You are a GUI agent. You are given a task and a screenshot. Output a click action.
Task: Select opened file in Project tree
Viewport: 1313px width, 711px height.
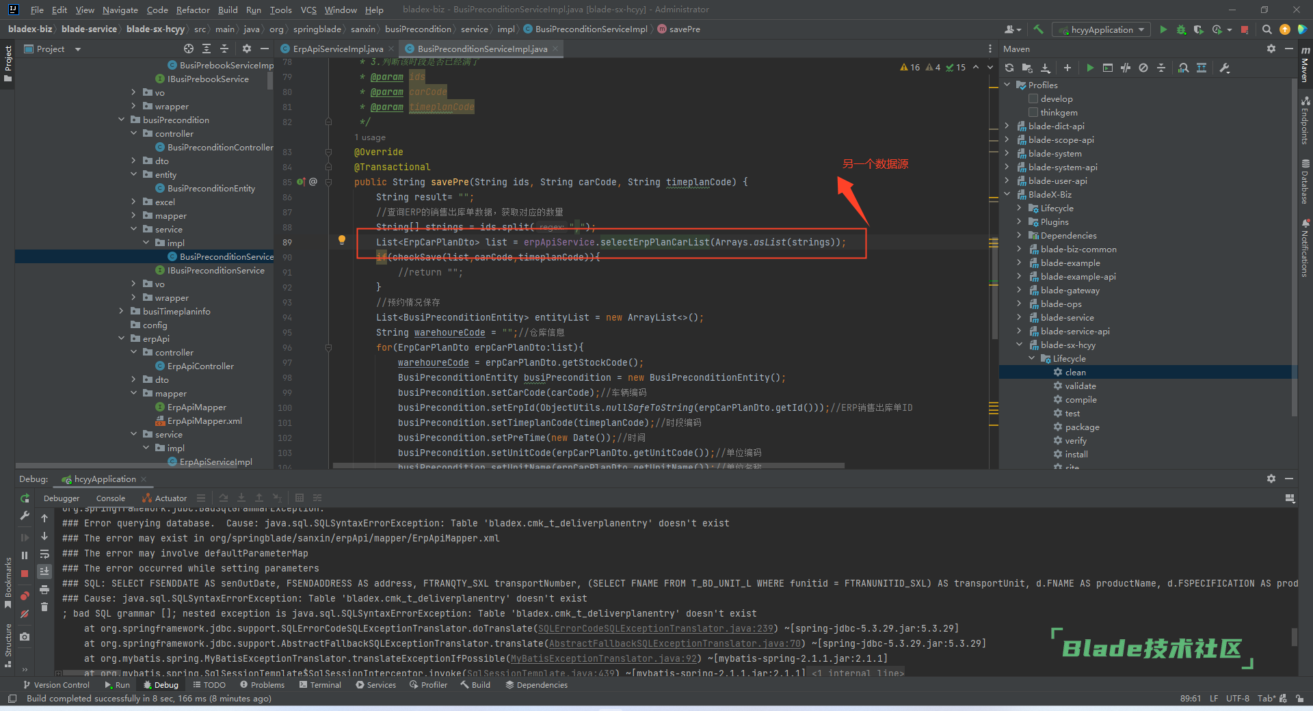189,49
